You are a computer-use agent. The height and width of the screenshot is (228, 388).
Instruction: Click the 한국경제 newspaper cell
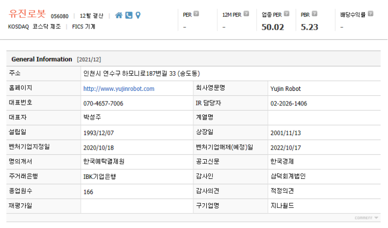(x=282, y=161)
